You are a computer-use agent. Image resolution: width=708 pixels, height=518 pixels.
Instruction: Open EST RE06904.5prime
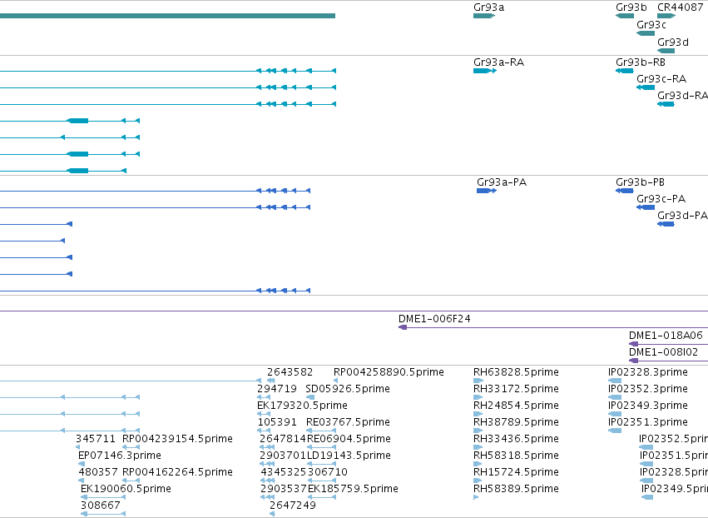[x=321, y=447]
